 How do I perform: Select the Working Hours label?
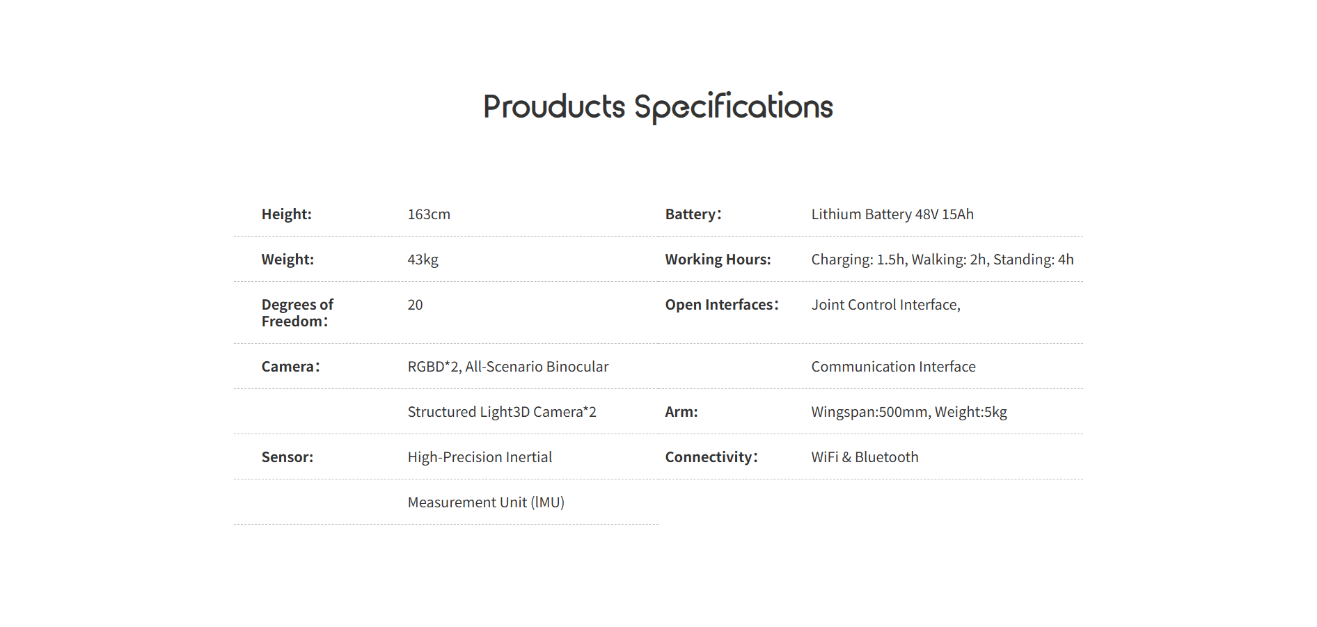coord(718,260)
